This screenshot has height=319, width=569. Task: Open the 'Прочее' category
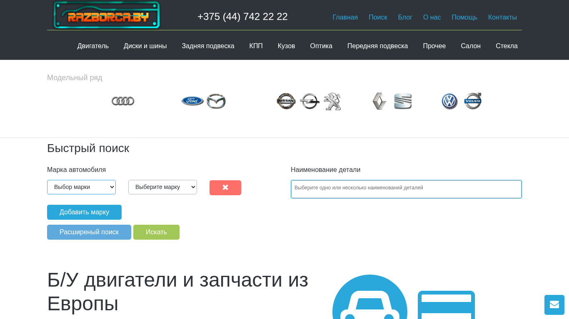click(434, 46)
